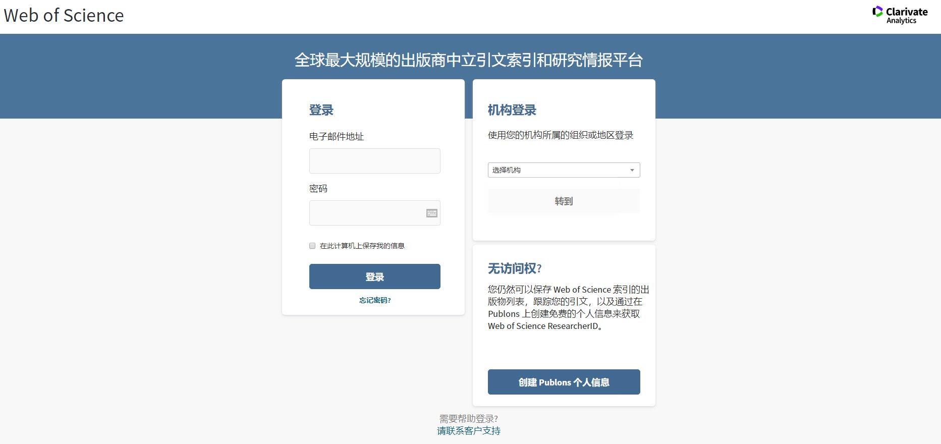
Task: Click the 机构登录 heading
Action: coord(512,110)
